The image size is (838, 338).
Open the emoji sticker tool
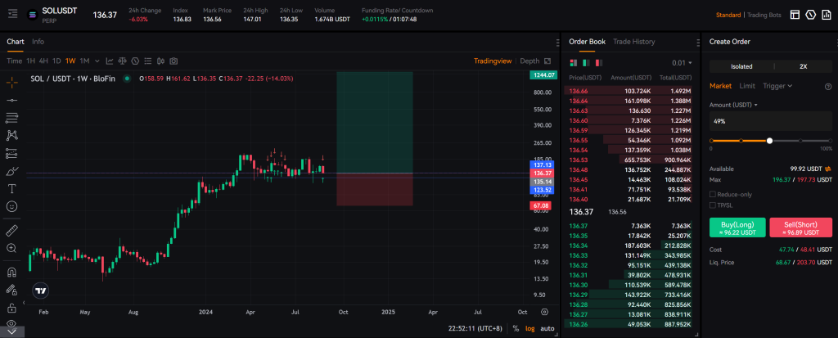tap(12, 206)
